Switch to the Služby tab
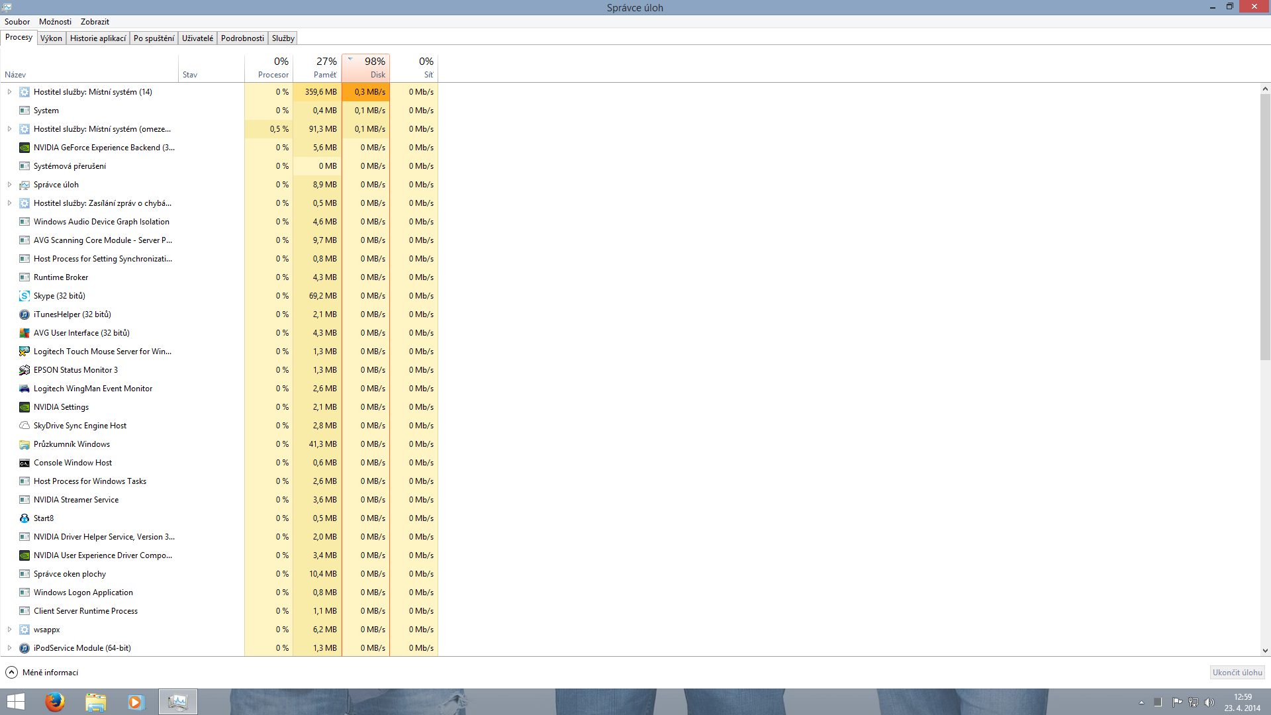Screen dimensions: 1271x715 click(x=283, y=38)
